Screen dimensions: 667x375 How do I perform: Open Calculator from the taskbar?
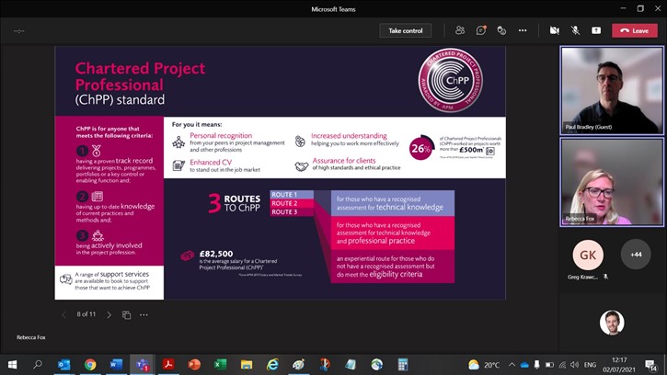(x=403, y=364)
